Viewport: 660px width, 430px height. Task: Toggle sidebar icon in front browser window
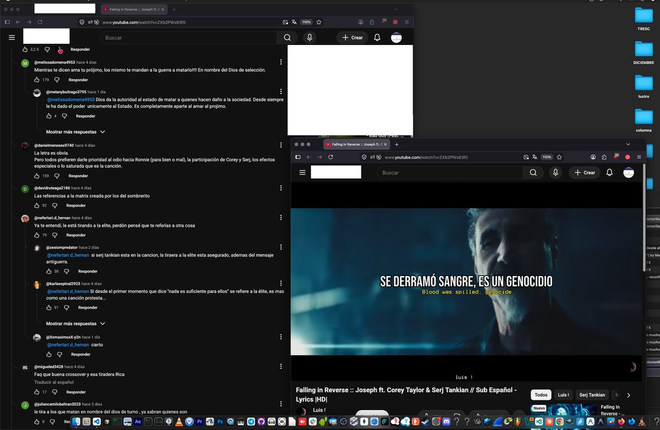(298, 157)
